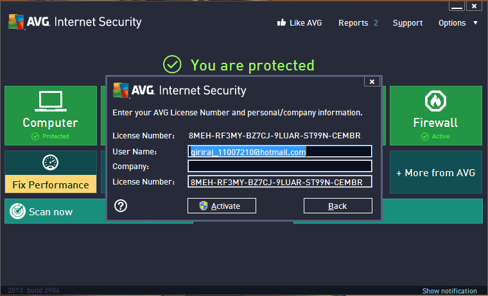
Task: Open the Firewall flame icon tile
Action: (435, 101)
